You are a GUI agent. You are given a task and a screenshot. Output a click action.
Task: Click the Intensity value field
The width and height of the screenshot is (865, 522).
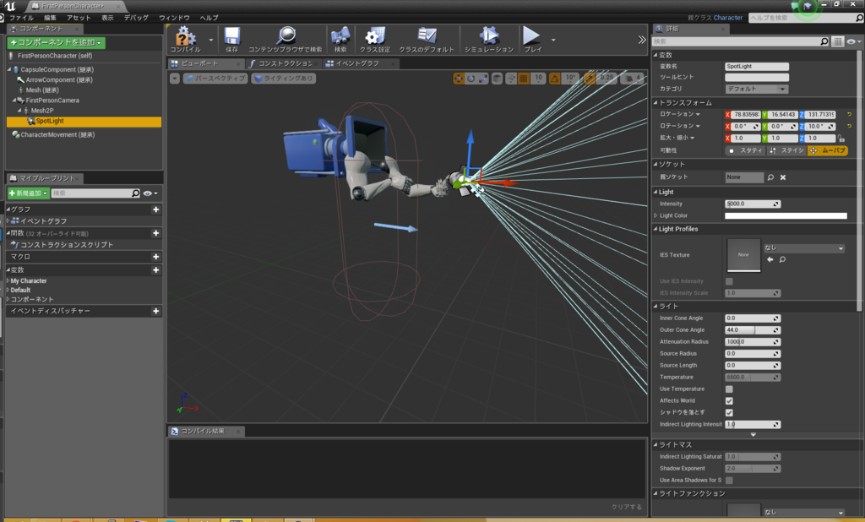click(x=752, y=204)
